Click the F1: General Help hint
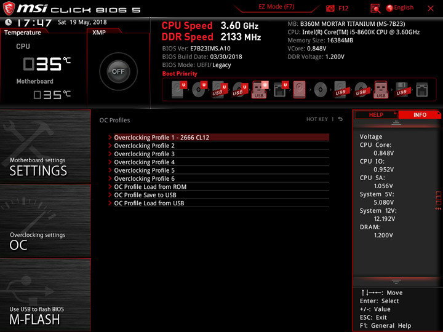443x332 pixels. tap(385, 325)
